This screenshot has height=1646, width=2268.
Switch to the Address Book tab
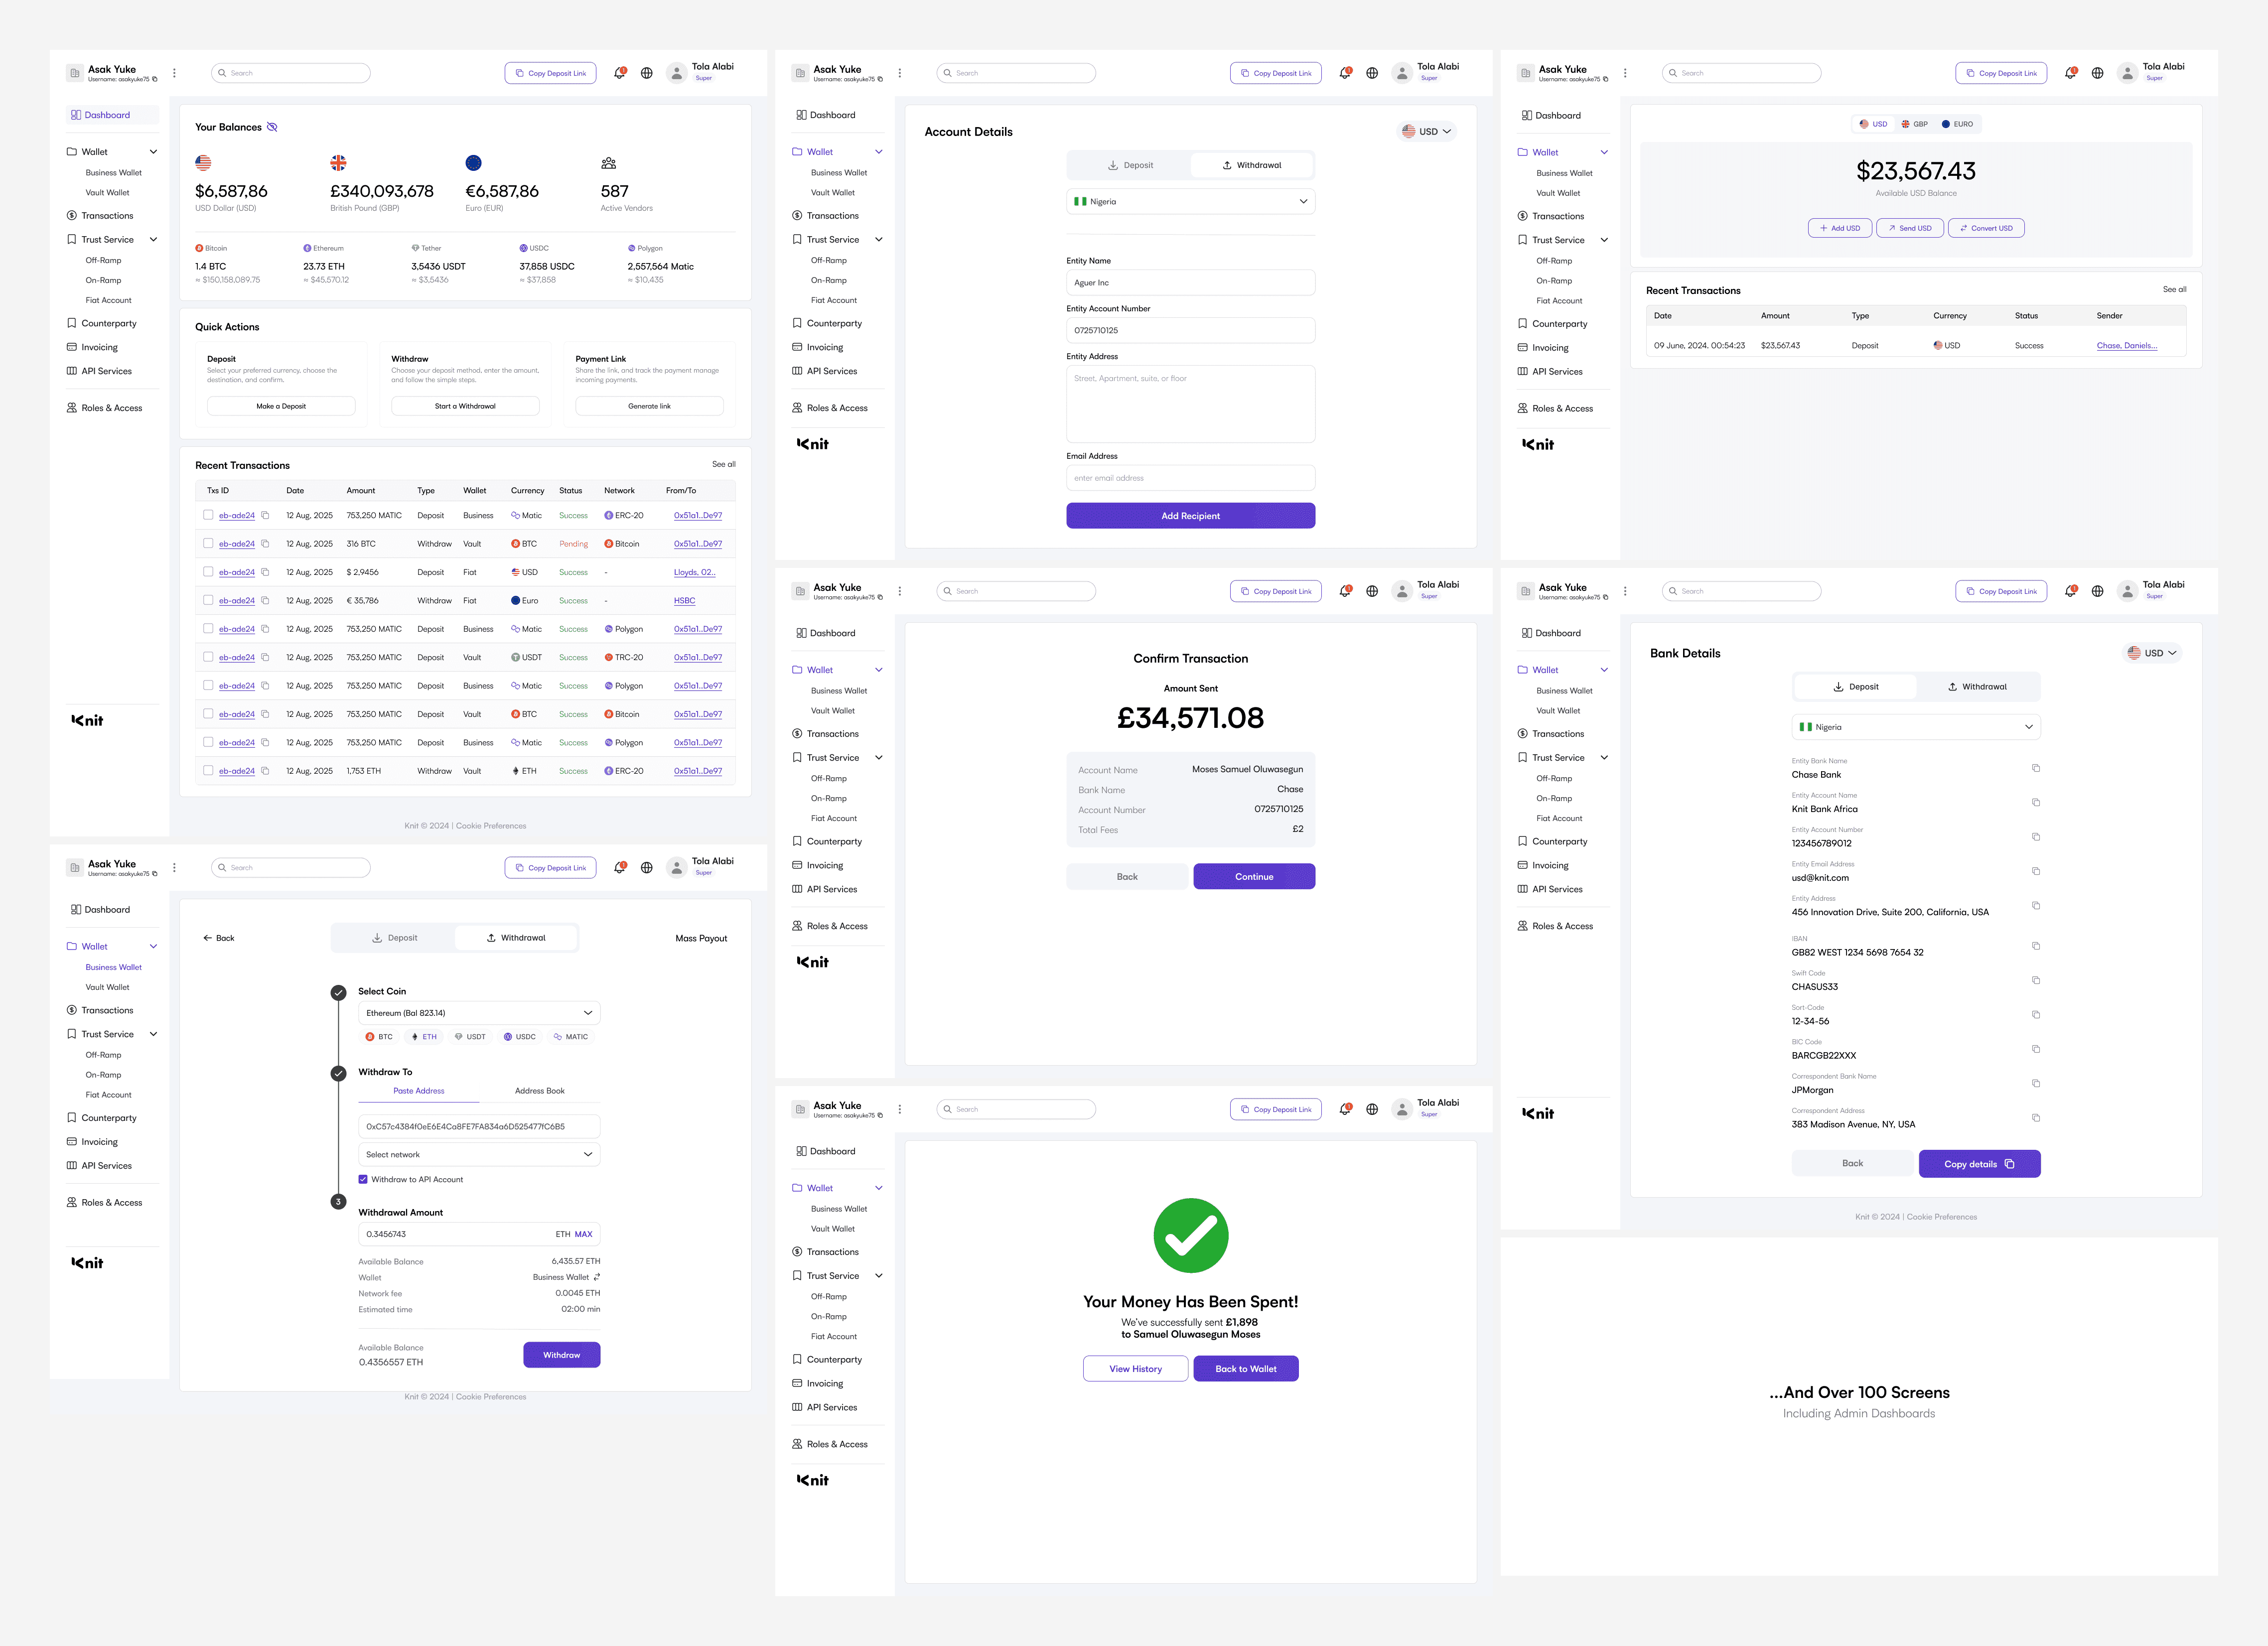tap(539, 1091)
